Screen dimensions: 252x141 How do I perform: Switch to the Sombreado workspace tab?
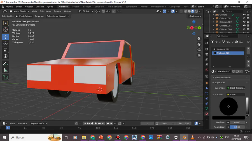131,6
